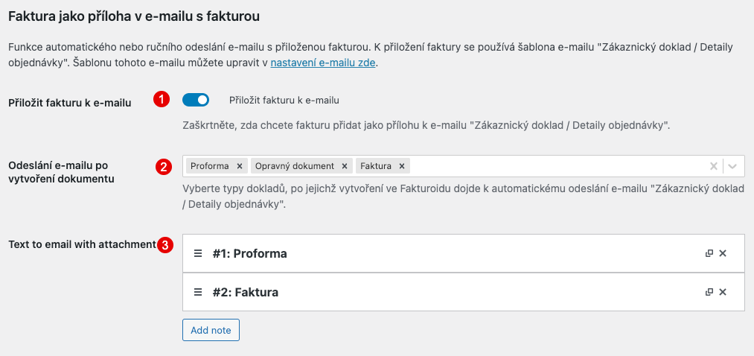754x356 pixels.
Task: Click the red number 3 marker
Action: tap(165, 245)
